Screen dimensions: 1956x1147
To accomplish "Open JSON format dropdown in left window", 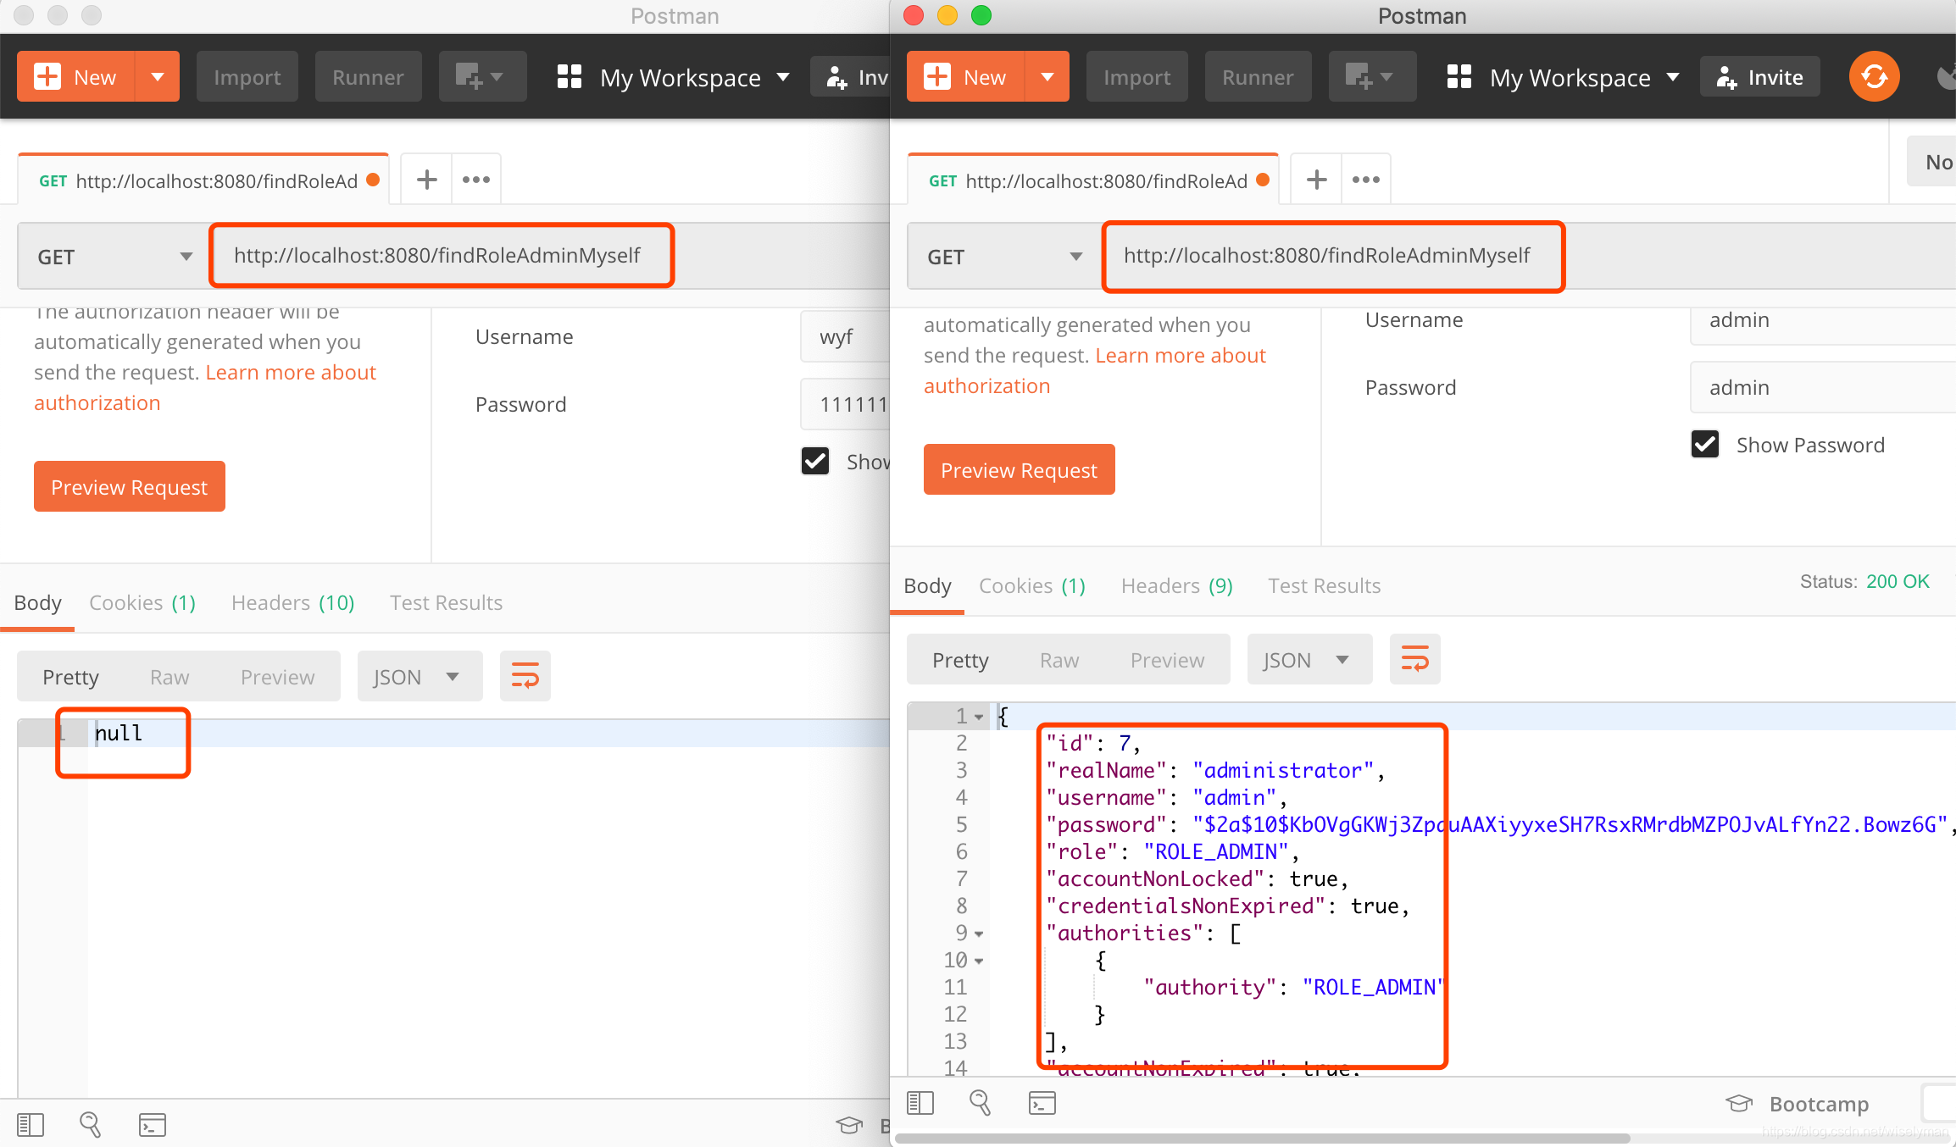I will click(x=419, y=676).
